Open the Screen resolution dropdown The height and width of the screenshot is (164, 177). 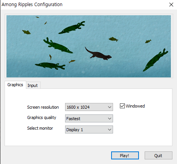click(x=89, y=107)
